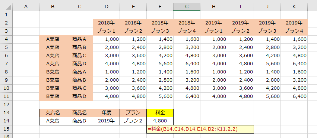Click cell K4 value 1,600
The image size is (317, 138).
(x=294, y=39)
